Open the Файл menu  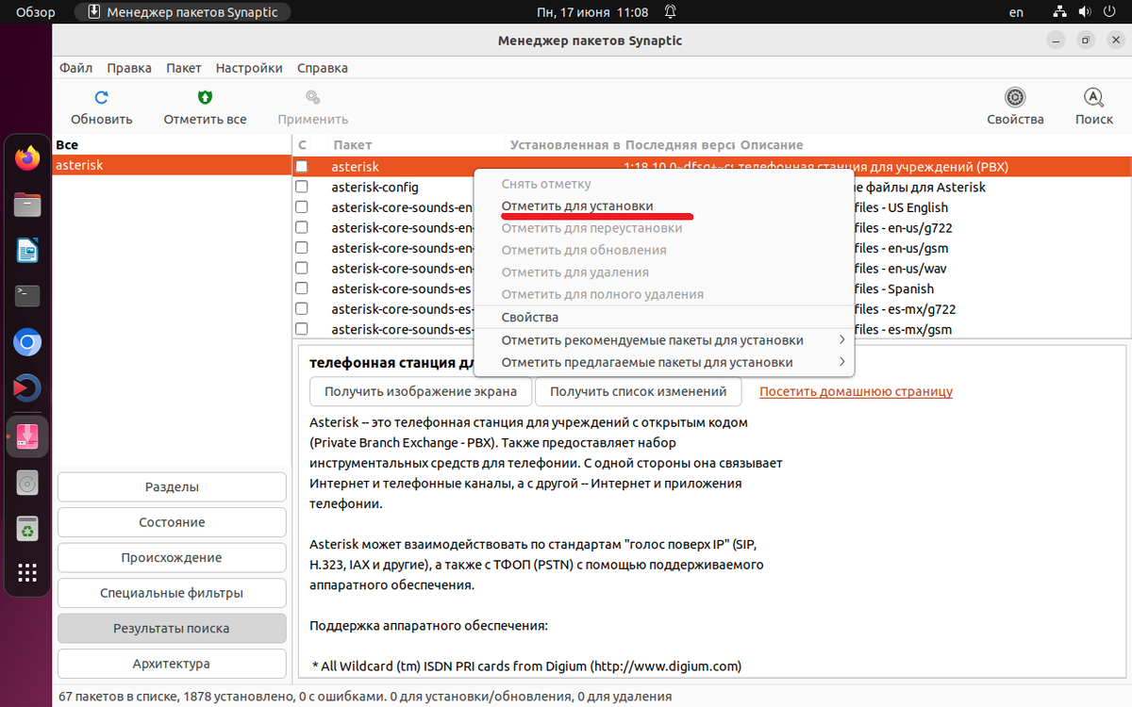75,68
